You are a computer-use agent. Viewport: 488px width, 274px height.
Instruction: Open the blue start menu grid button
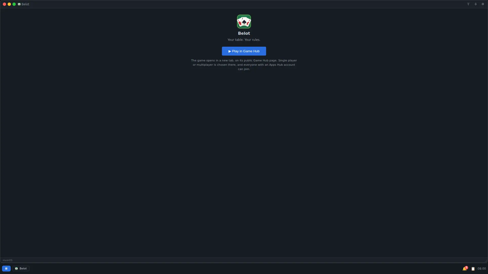[x=6, y=268]
